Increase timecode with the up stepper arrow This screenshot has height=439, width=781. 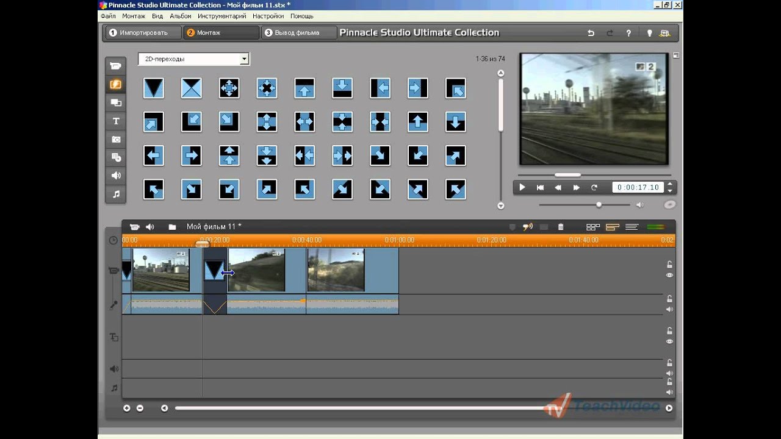coord(670,184)
